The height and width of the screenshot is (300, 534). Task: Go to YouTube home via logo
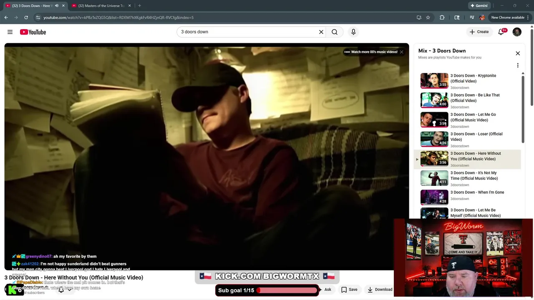click(x=33, y=32)
